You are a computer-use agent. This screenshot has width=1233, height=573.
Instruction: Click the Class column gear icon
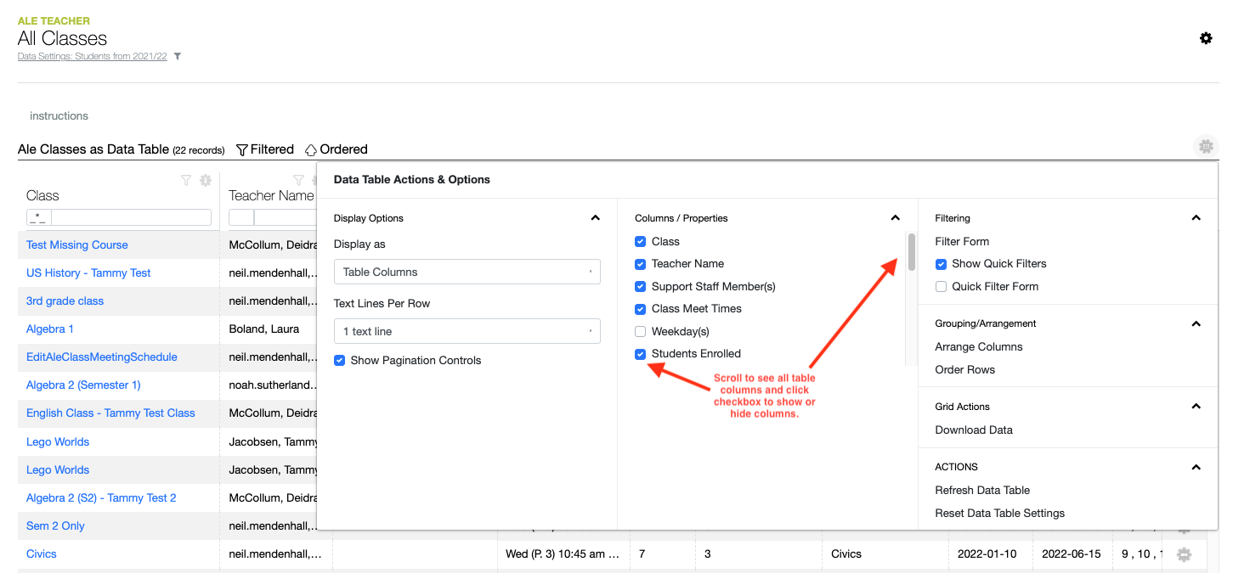coord(205,180)
